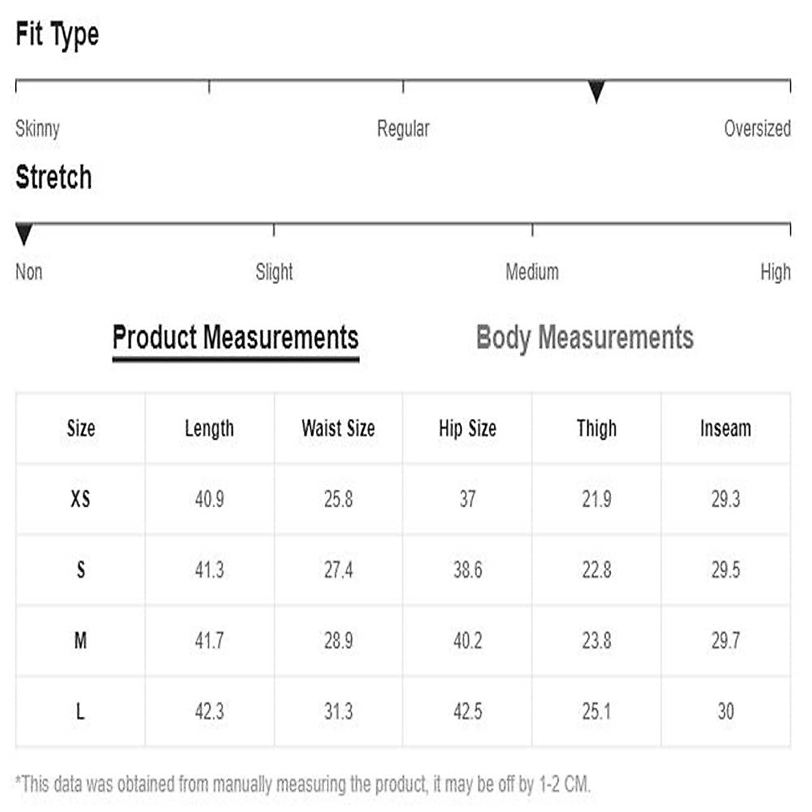Select the L size row label
The height and width of the screenshot is (812, 812).
pos(81,711)
